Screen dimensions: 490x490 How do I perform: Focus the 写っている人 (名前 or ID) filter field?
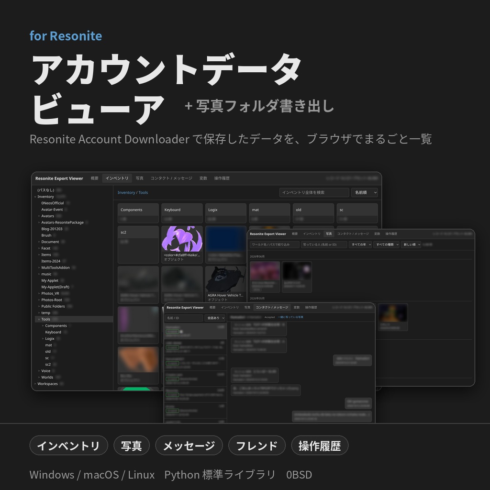[324, 245]
